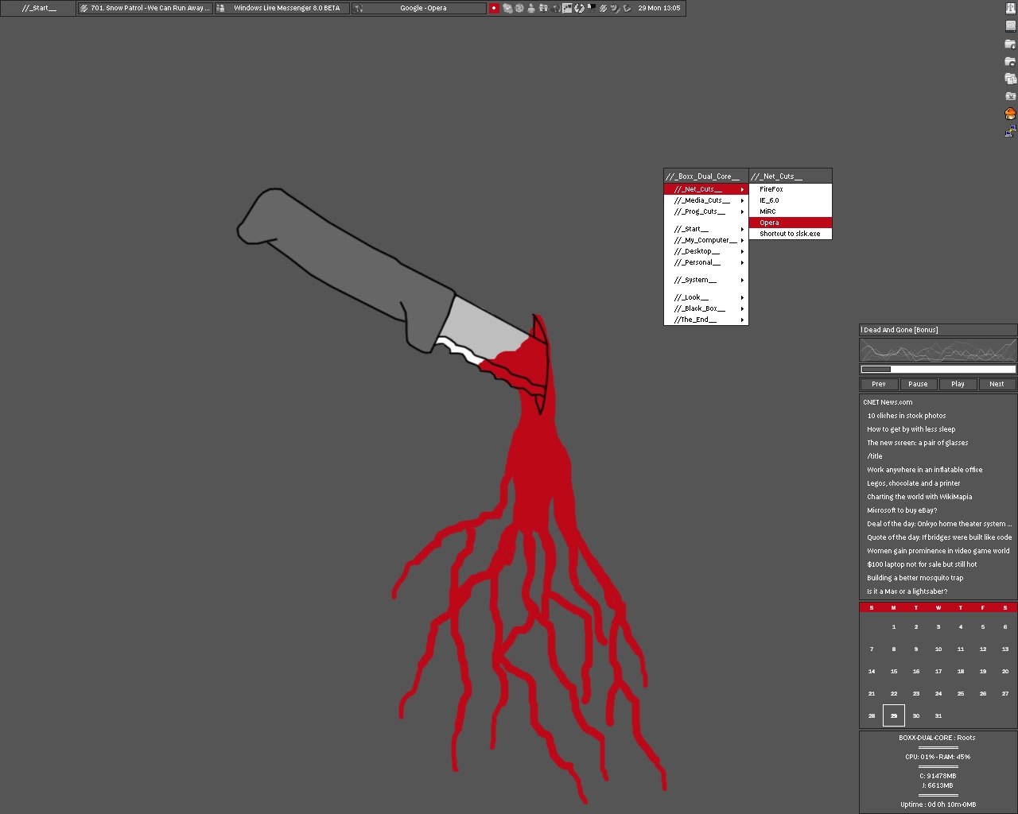Image resolution: width=1018 pixels, height=814 pixels.
Task: Click the envelope icon in the system tray
Action: click(507, 8)
